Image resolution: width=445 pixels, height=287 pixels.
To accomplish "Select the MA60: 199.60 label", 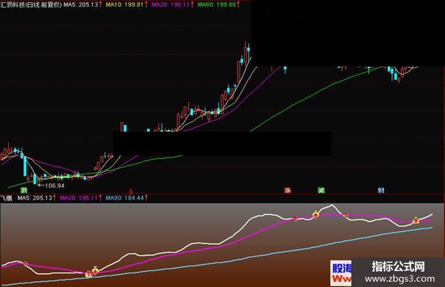I will pyautogui.click(x=217, y=5).
